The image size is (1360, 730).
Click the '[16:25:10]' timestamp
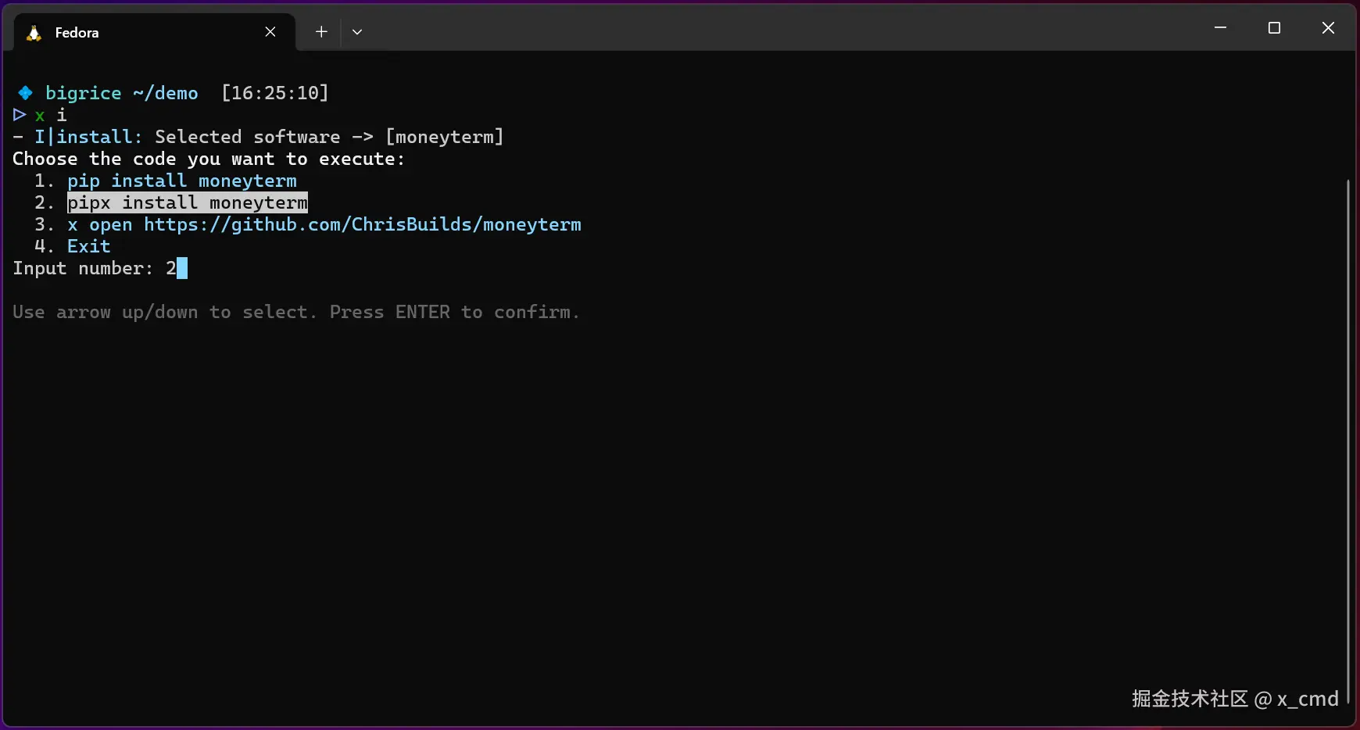pos(275,93)
